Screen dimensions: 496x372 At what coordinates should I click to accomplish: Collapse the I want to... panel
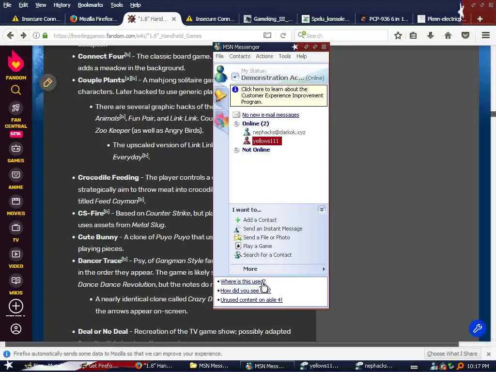pyautogui.click(x=322, y=209)
